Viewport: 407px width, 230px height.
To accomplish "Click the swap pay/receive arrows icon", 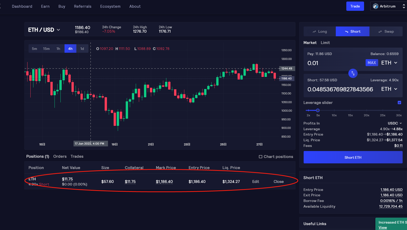I will [353, 73].
